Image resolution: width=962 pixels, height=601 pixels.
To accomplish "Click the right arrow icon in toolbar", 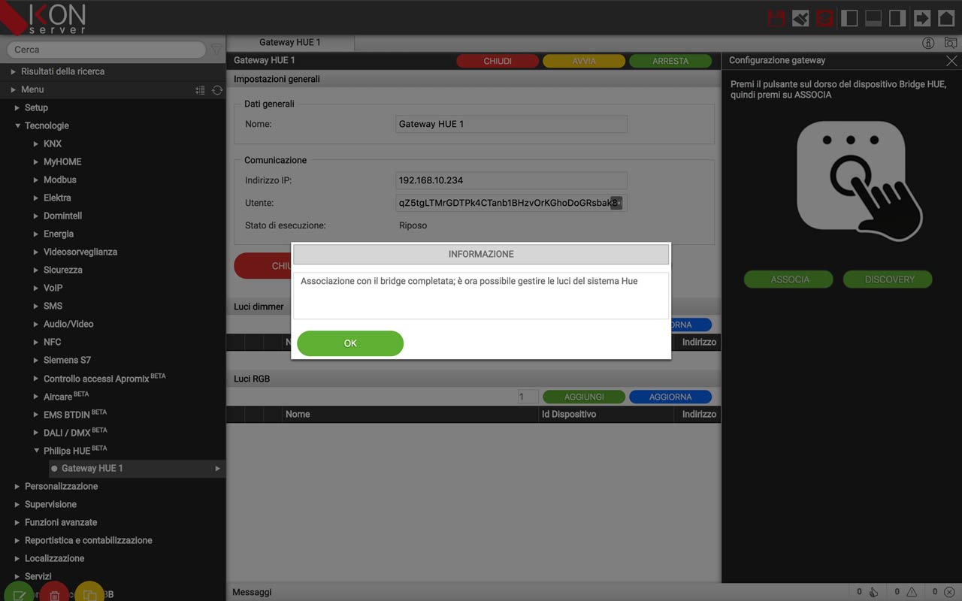I will click(921, 18).
